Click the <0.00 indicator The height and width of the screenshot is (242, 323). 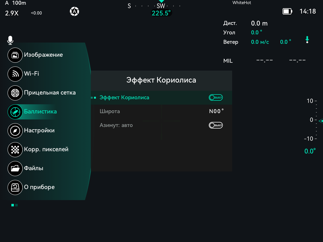tap(37, 13)
